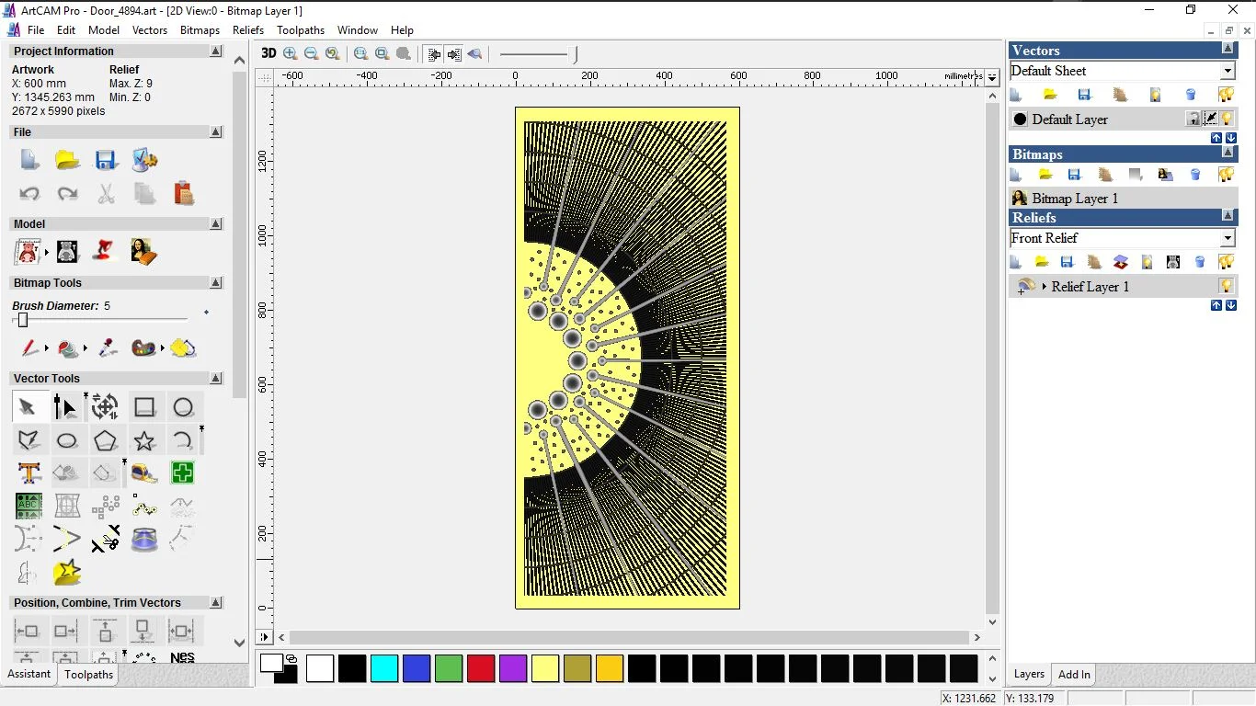Open the Default Sheet dropdown
Screen dimensions: 1256x706
coord(1227,71)
